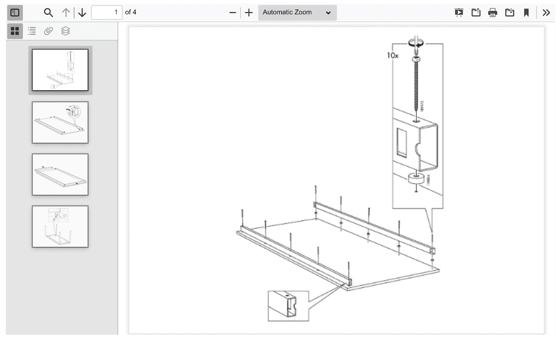
Task: Show the document attachments panel
Action: [x=48, y=31]
